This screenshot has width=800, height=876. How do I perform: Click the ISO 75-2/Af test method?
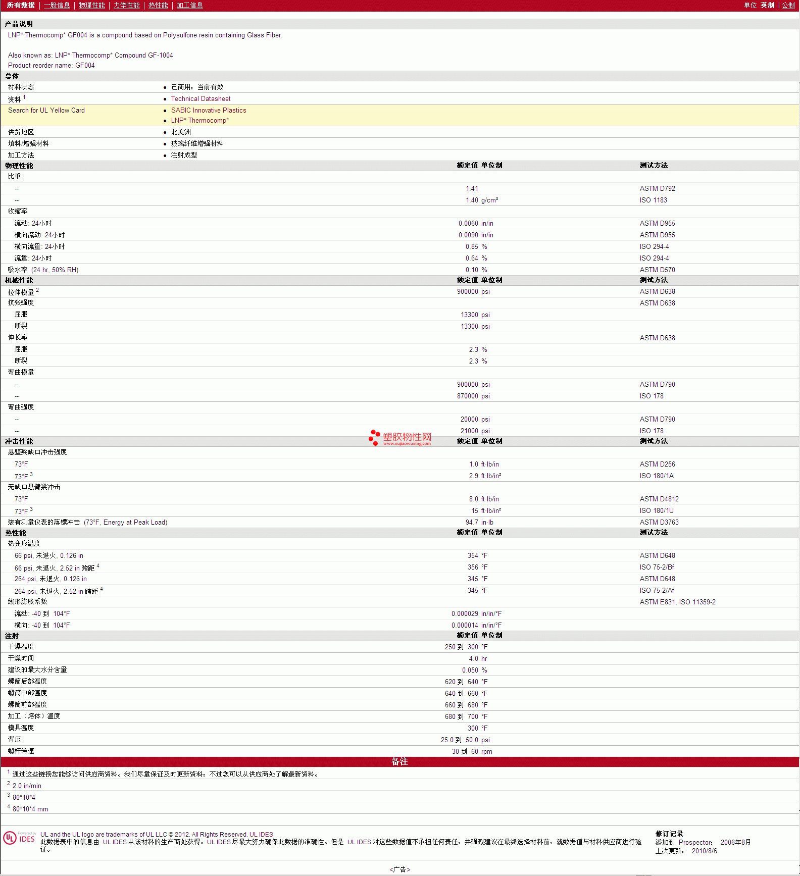(657, 591)
